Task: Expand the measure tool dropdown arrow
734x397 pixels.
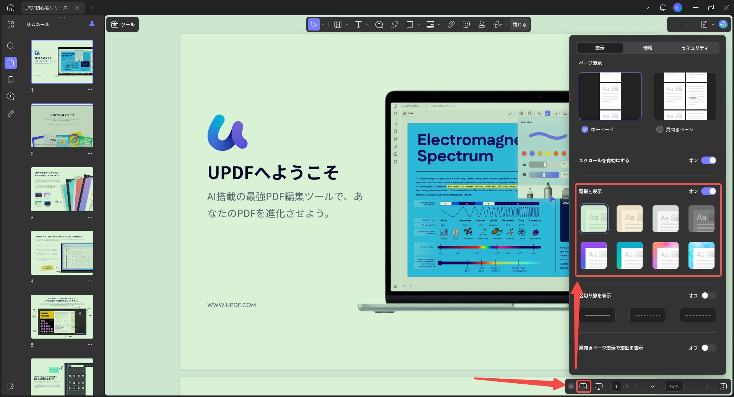Action: [x=439, y=24]
